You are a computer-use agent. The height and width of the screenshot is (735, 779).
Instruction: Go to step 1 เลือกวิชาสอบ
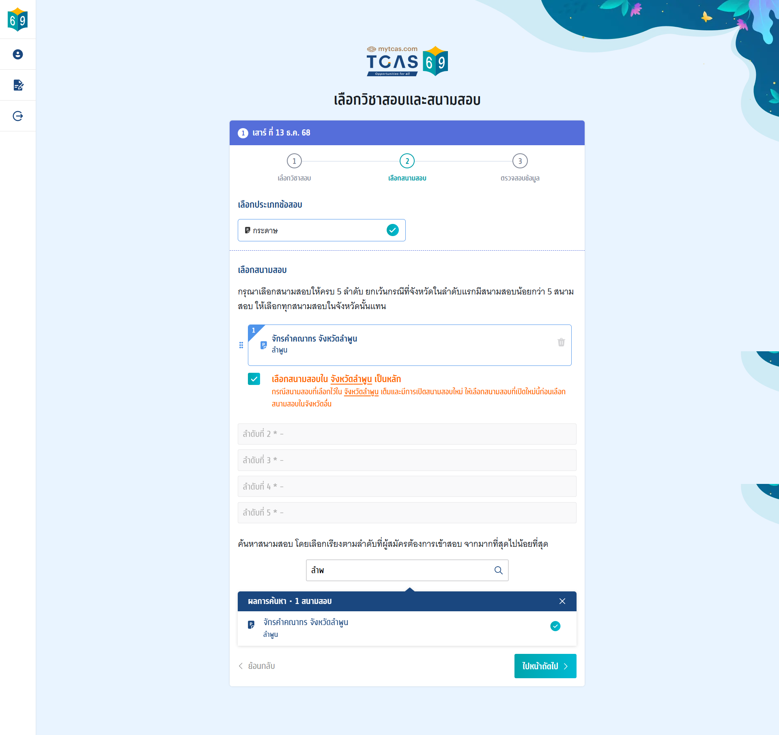(x=294, y=161)
